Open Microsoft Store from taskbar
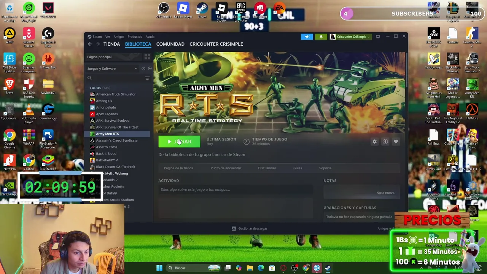Screen dimensions: 487x274 272,268
